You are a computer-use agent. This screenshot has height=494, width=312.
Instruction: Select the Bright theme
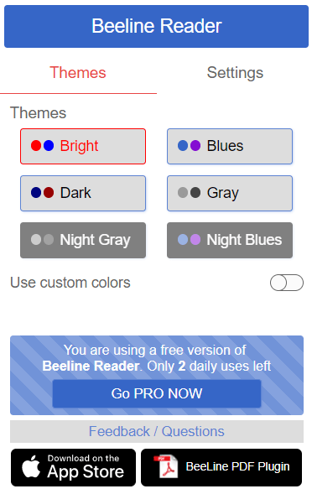click(x=83, y=146)
